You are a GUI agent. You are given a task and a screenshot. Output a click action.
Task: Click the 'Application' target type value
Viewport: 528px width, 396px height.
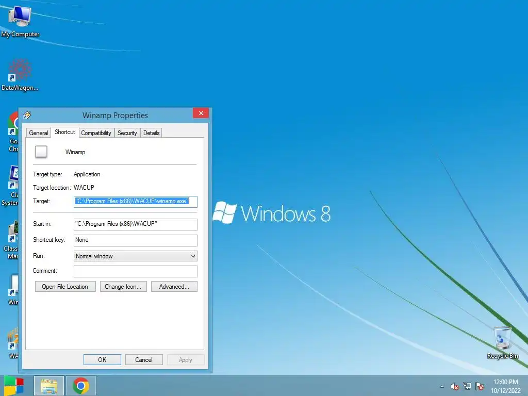87,174
